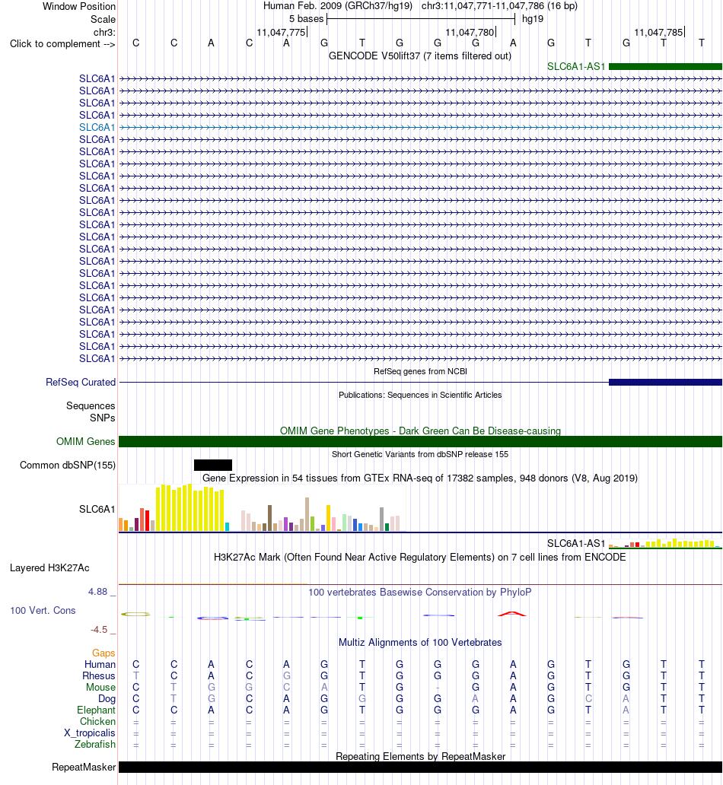The height and width of the screenshot is (785, 723).
Task: Click the 'Layered H3K27Ac' track label
Action: 49,568
